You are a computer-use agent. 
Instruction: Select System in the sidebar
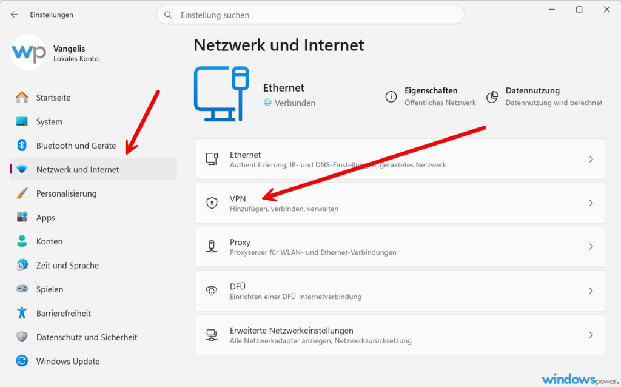[93, 121]
